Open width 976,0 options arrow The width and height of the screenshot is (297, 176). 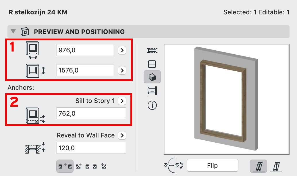(x=122, y=50)
